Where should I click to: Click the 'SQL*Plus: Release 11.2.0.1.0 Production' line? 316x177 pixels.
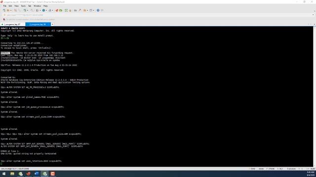[39, 65]
